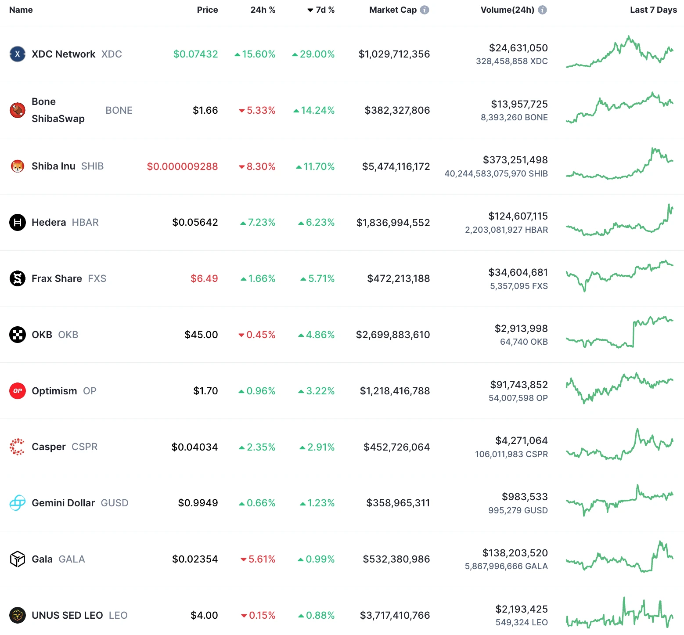Sort by the 24h % header
684x635 pixels.
263,10
